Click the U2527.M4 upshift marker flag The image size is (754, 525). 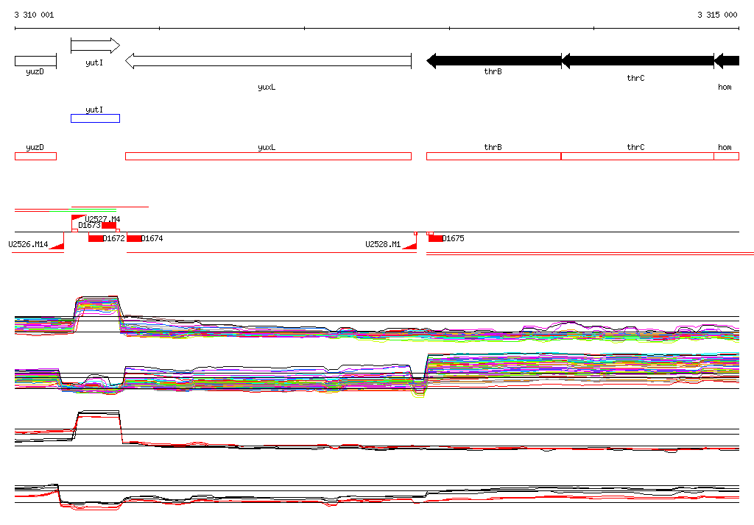pos(78,218)
